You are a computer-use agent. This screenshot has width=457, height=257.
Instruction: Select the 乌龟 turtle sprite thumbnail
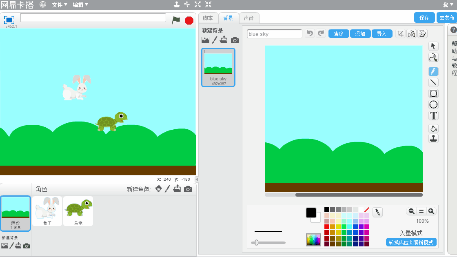[78, 211]
